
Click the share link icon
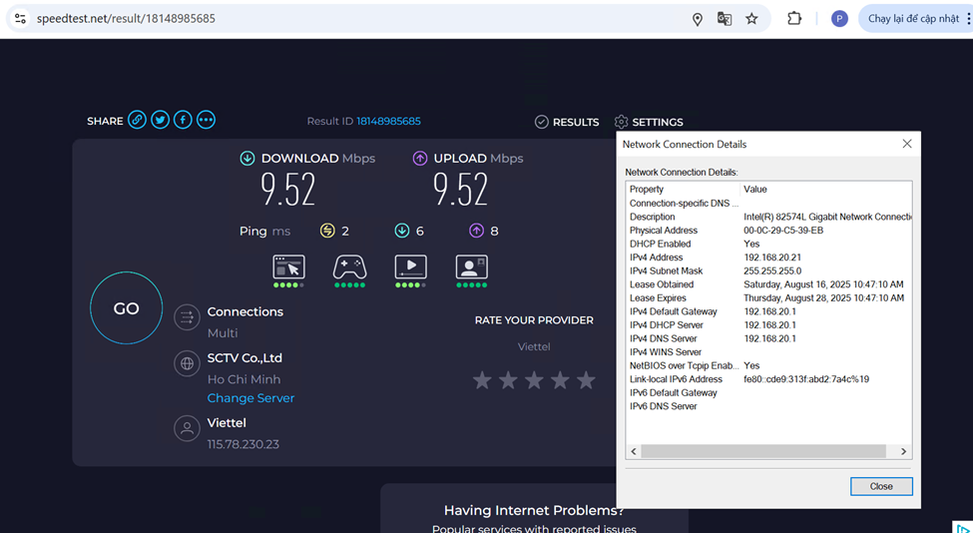click(x=137, y=120)
